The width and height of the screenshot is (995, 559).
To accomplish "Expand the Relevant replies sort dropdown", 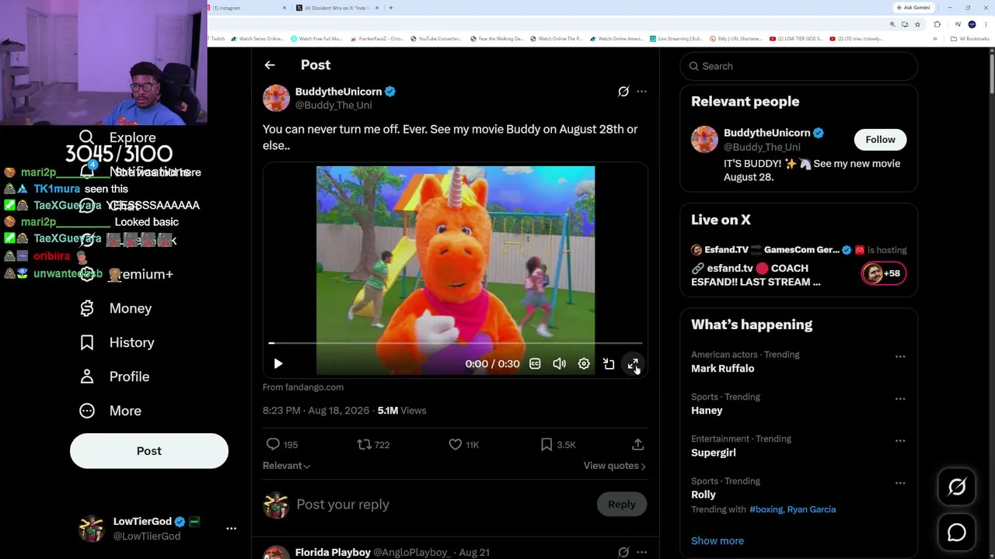I will click(287, 466).
